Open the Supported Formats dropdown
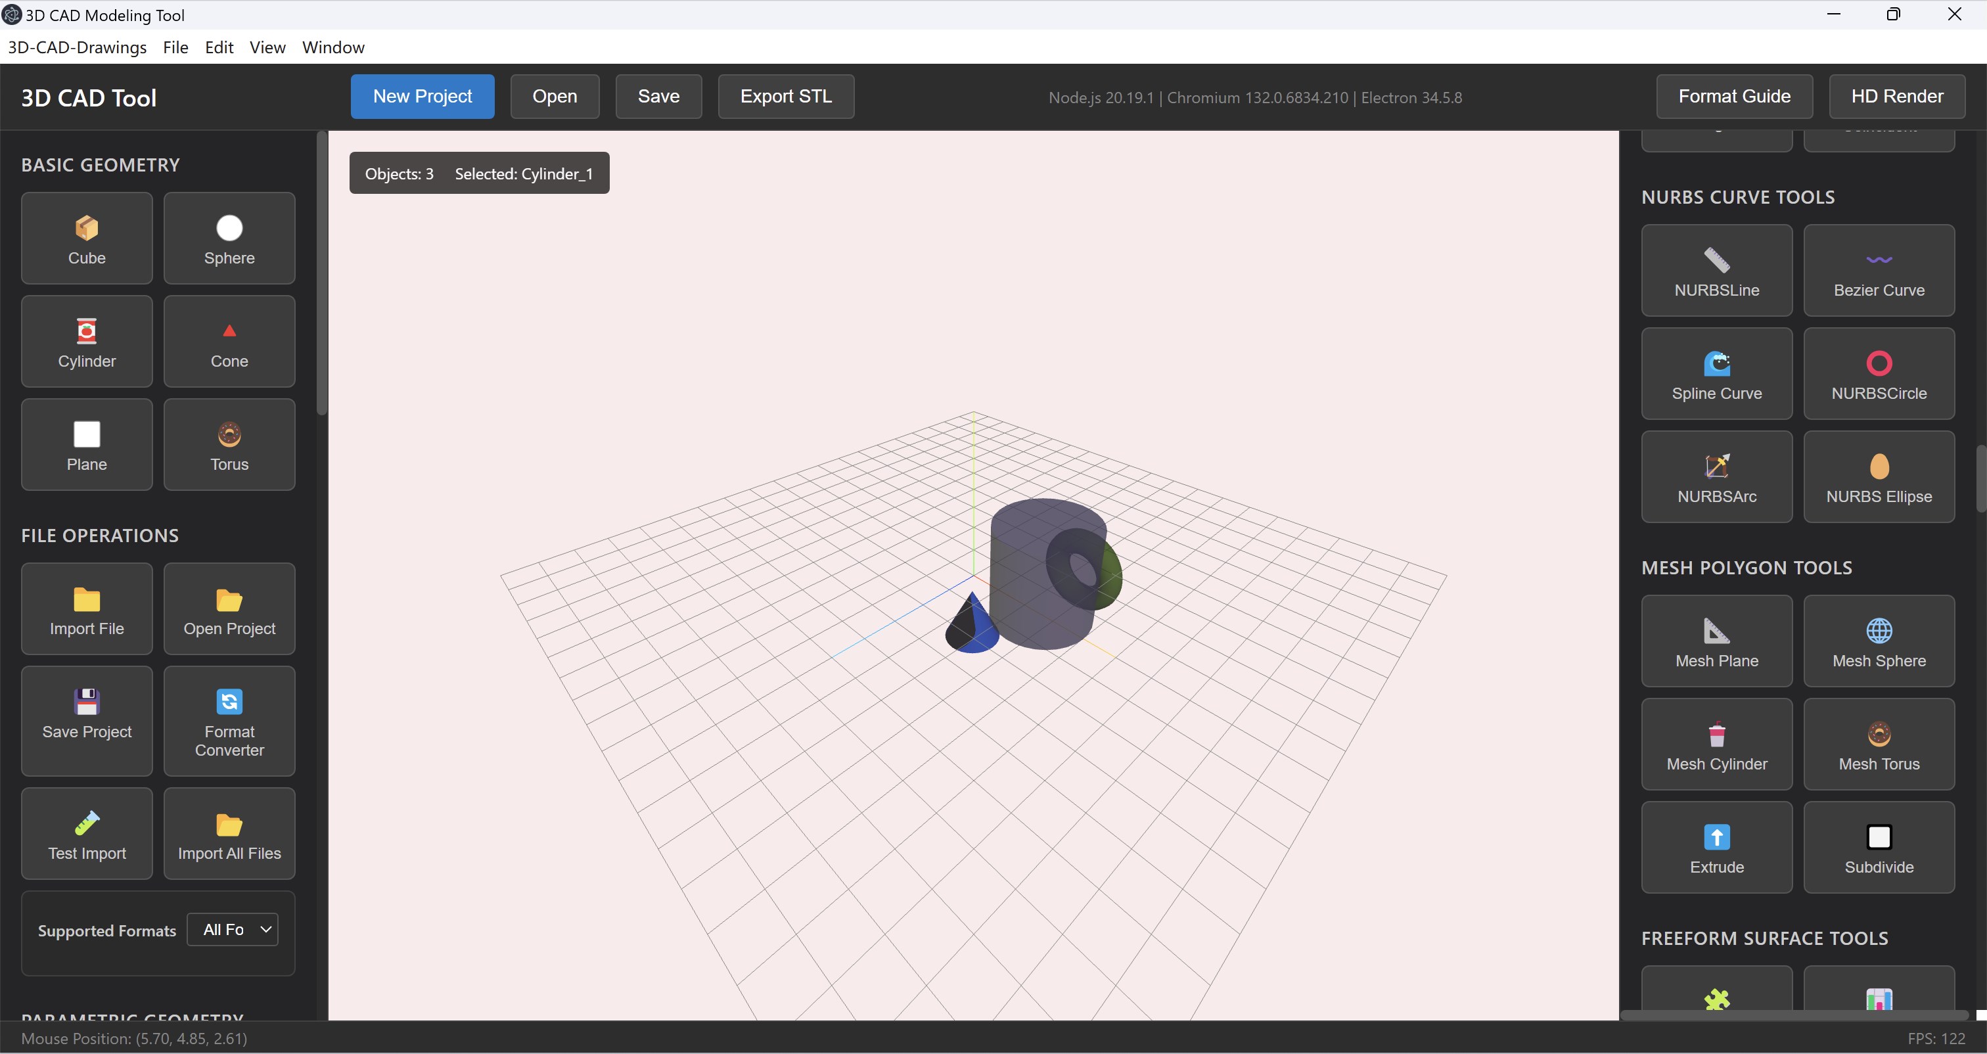Viewport: 1987px width, 1054px height. coord(232,930)
